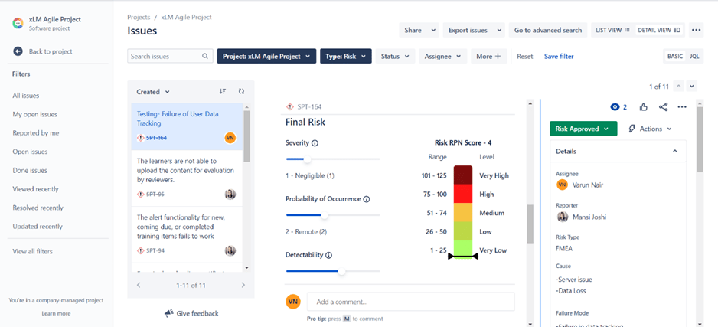Open the Type: Risk filter dropdown
The image size is (718, 327).
(x=346, y=57)
